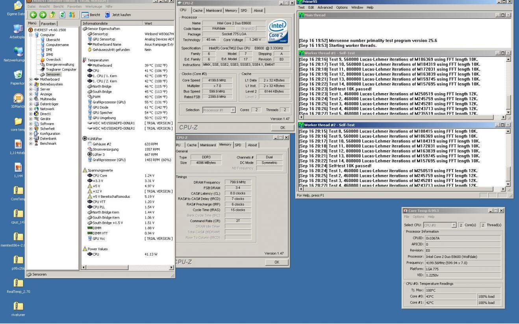Viewport: 519px width, 324px height.
Task: Click CPU Core voltage row 1.24 V
Action: click(x=128, y=176)
